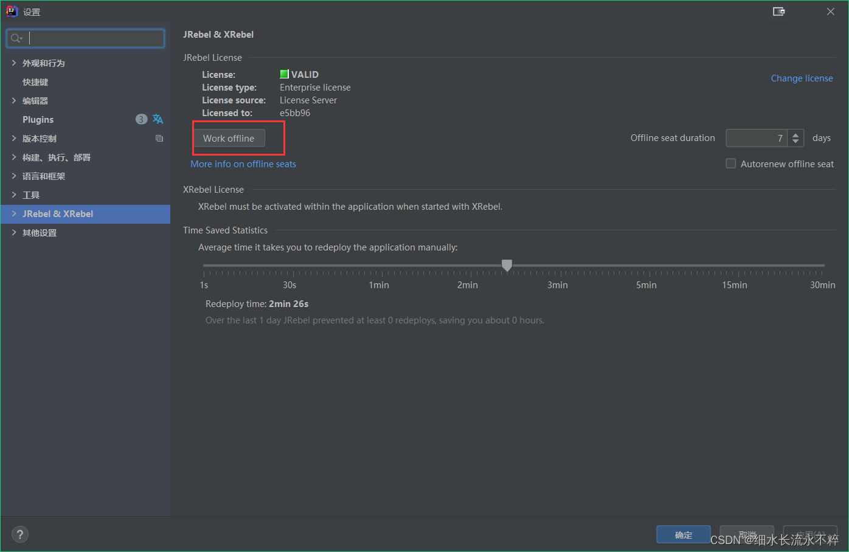Expand the JRebel & XRebel tree node
This screenshot has width=849, height=552.
(14, 213)
